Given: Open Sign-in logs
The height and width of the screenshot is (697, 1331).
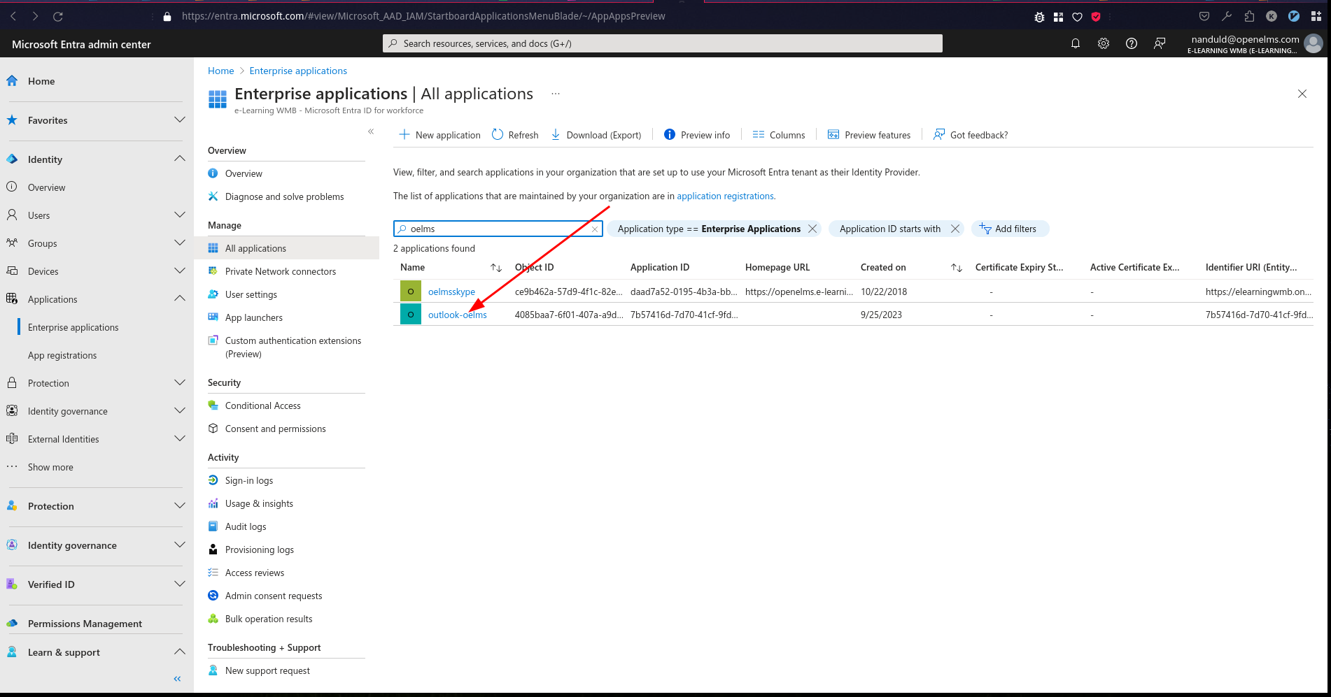Looking at the screenshot, I should tap(249, 480).
